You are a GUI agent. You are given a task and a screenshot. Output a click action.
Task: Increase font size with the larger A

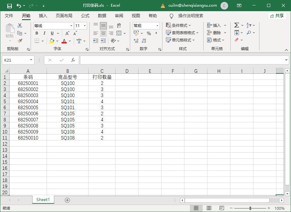pos(67,33)
